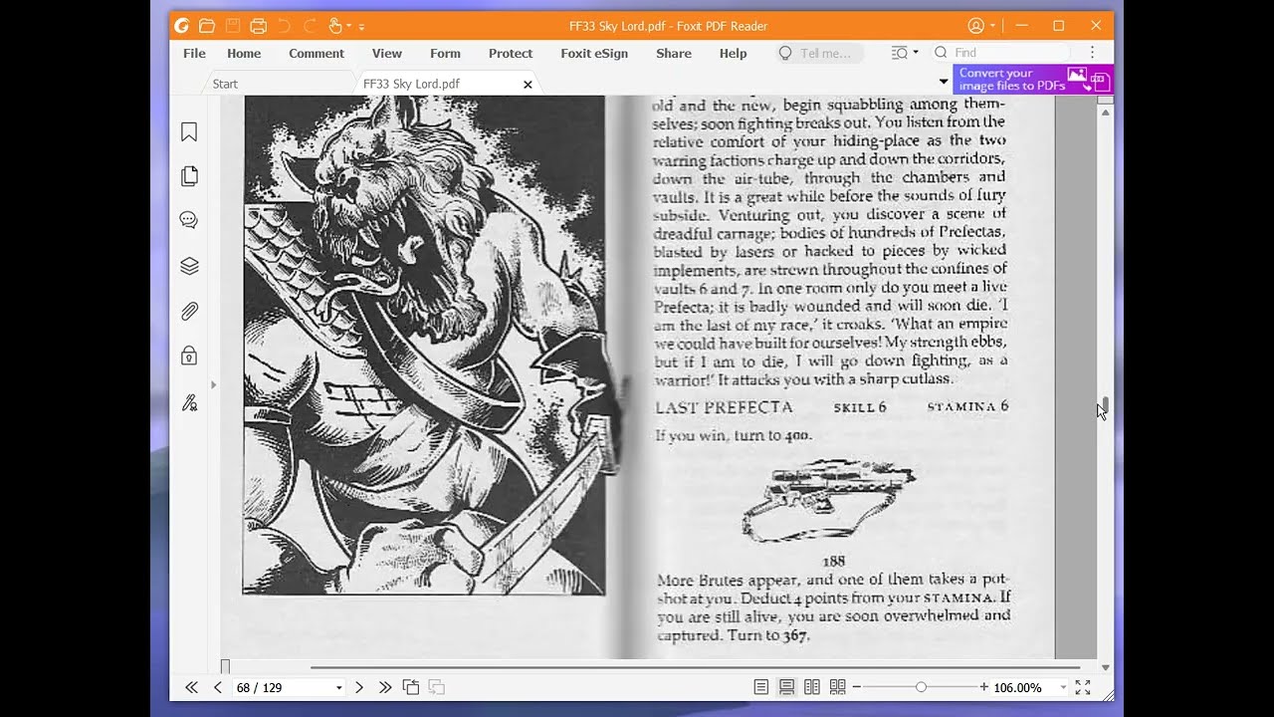Image resolution: width=1274 pixels, height=717 pixels.
Task: Open the Digital Signatures panel
Action: click(189, 402)
